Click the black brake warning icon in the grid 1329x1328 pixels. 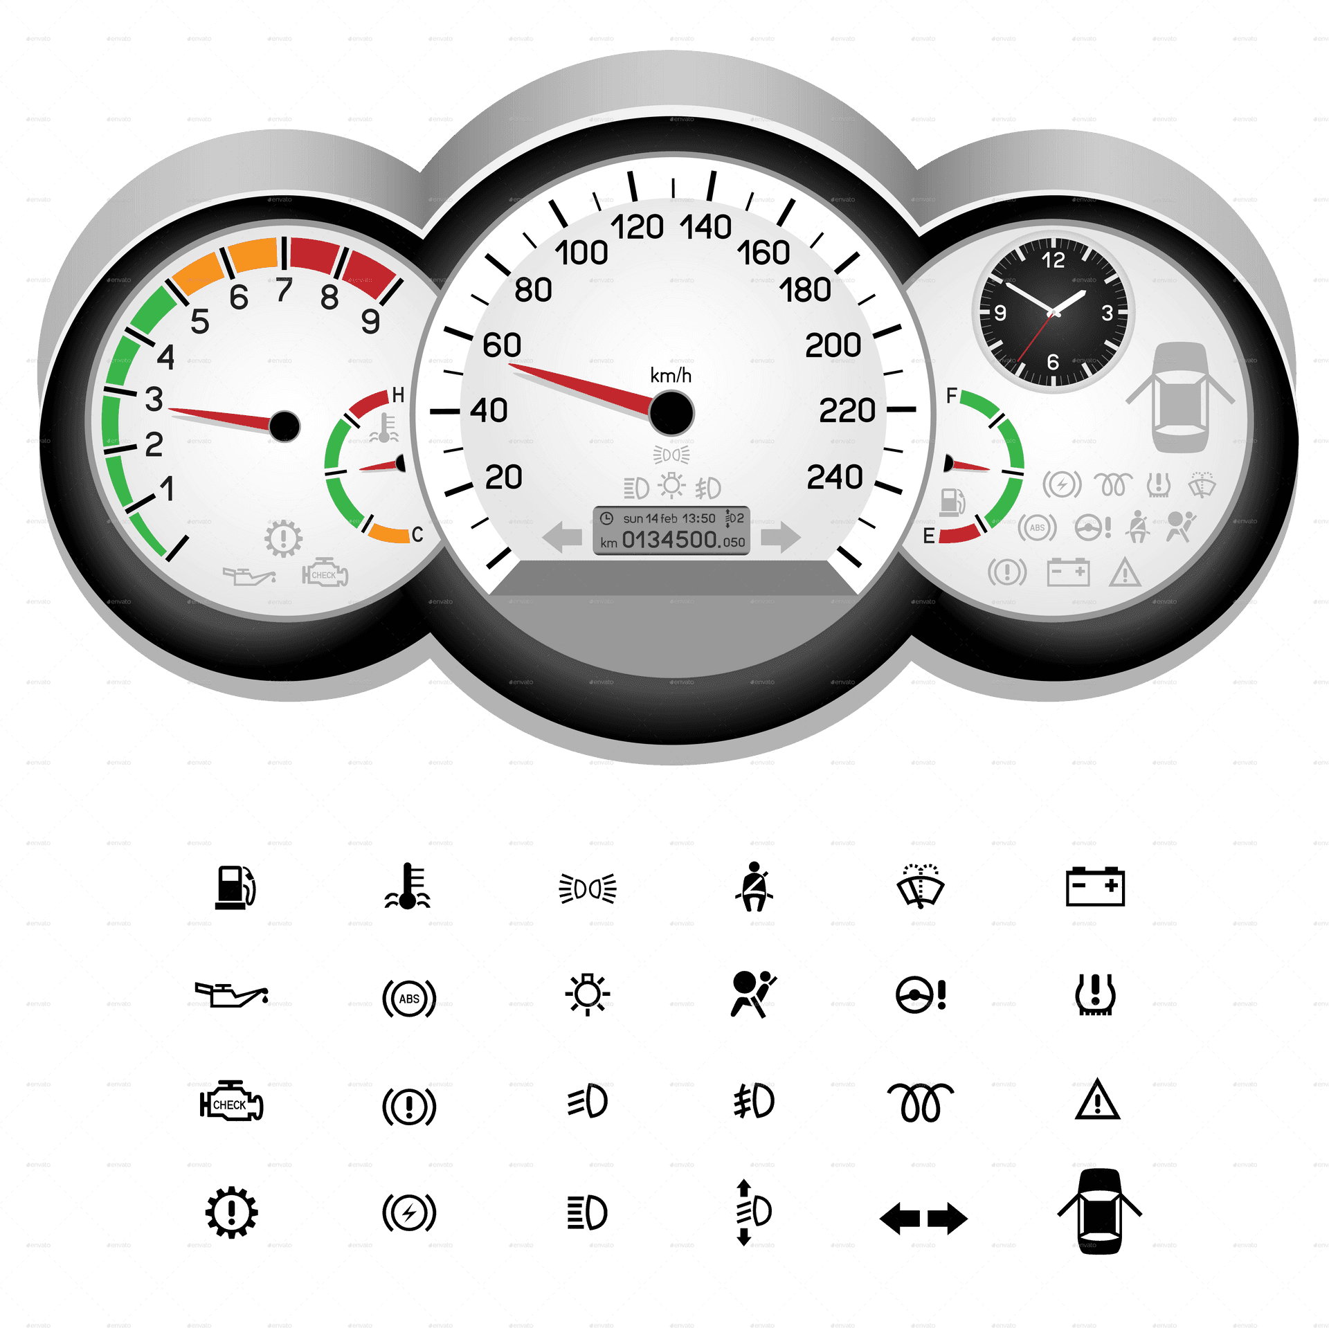coord(409,1106)
